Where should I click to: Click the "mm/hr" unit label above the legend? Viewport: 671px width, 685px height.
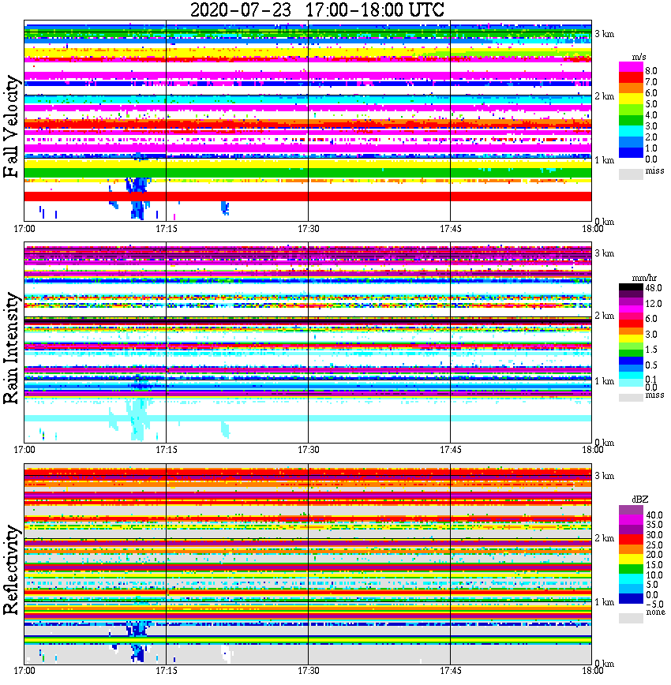pyautogui.click(x=644, y=278)
